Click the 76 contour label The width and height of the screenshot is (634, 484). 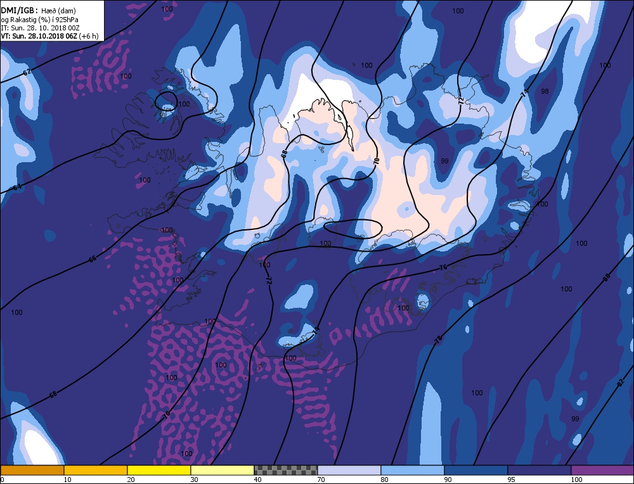click(443, 267)
